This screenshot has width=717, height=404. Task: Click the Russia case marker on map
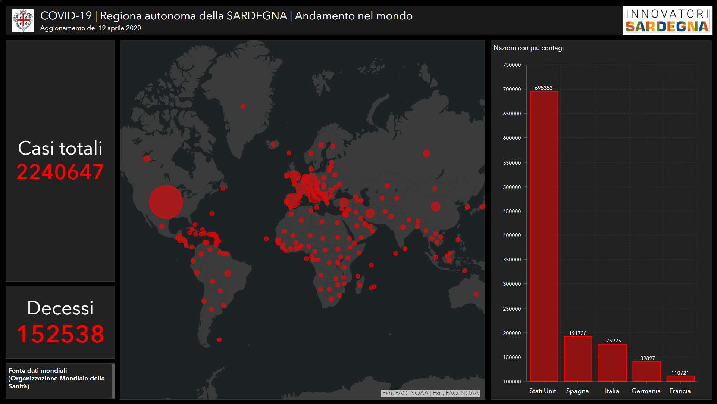pyautogui.click(x=426, y=153)
